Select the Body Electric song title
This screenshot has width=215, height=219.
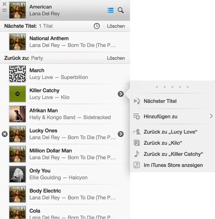click(x=45, y=191)
